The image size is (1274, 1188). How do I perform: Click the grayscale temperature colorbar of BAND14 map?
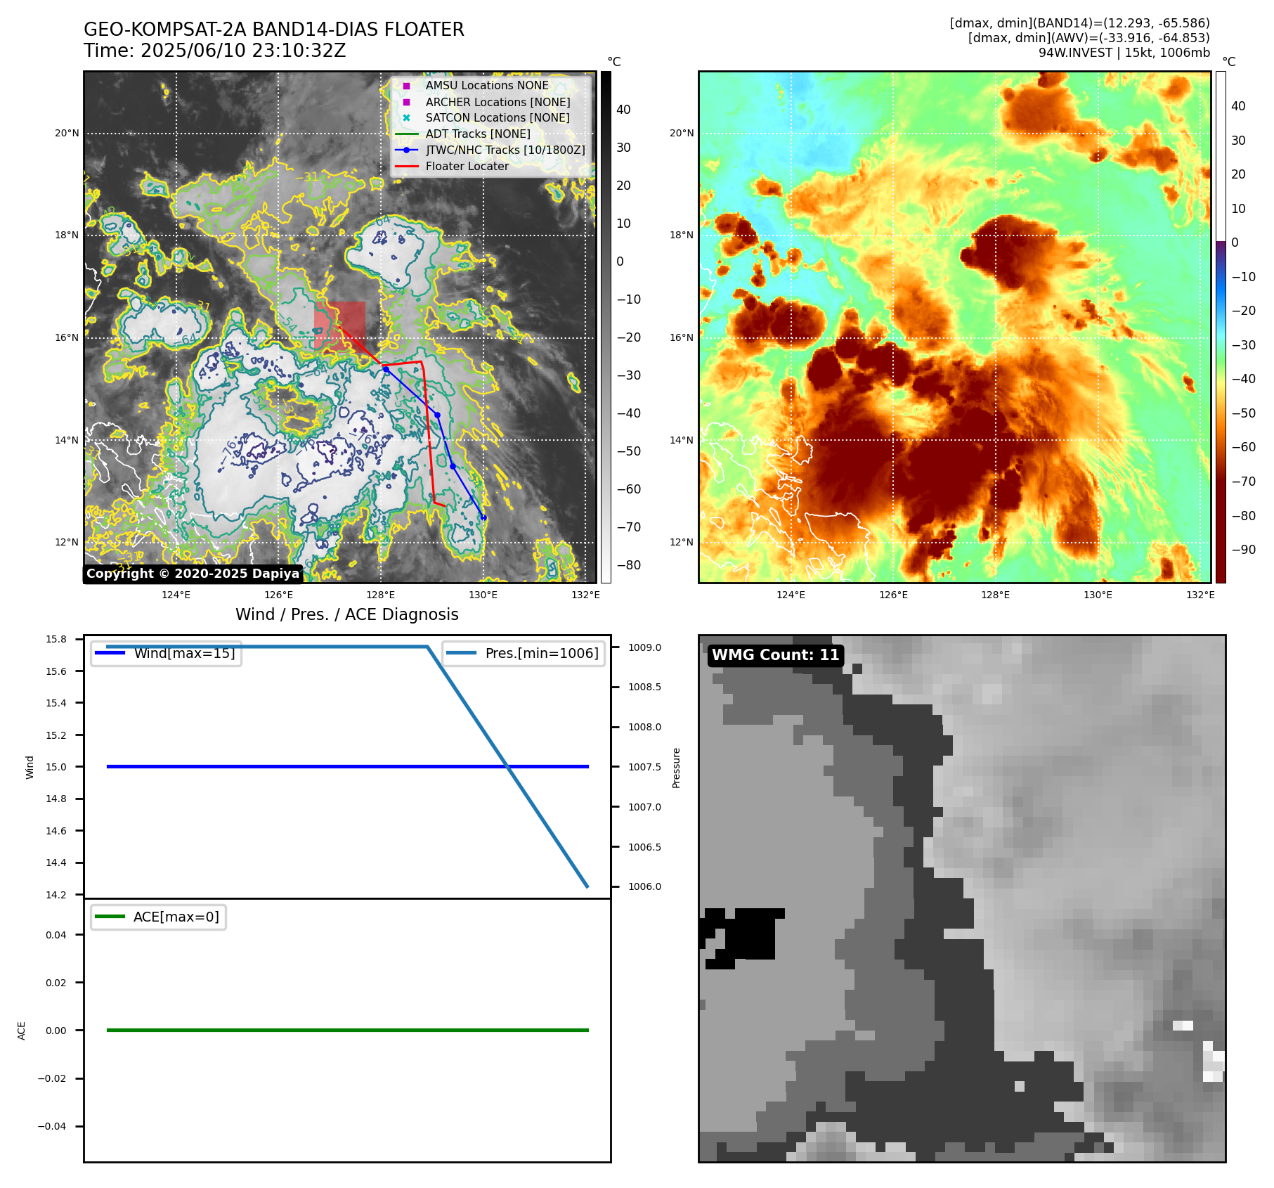606,327
